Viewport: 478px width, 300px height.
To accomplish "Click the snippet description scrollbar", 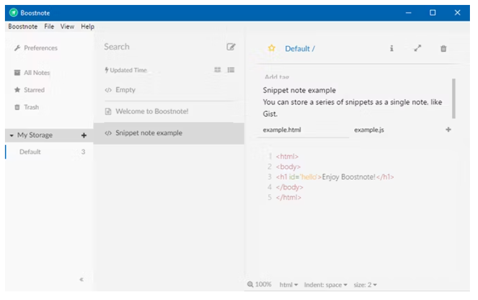I will pos(454,99).
